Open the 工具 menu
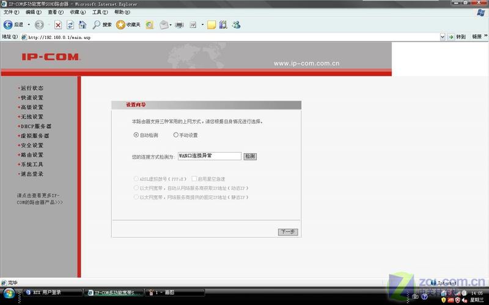489x305 pixels. point(100,12)
